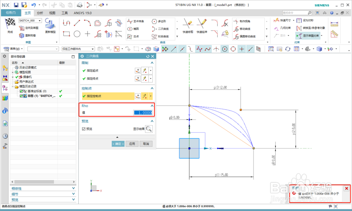Click the 确定 button in dialog

[118, 144]
